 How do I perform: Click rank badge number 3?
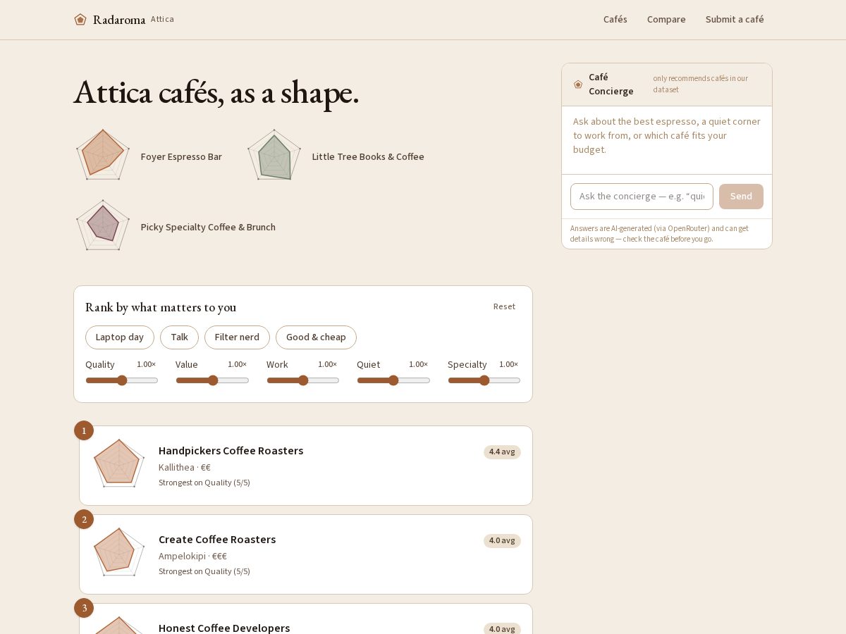coord(84,608)
